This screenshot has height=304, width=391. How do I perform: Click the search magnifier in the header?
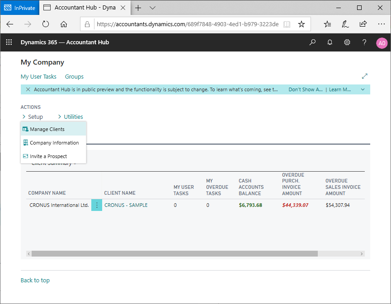(312, 42)
